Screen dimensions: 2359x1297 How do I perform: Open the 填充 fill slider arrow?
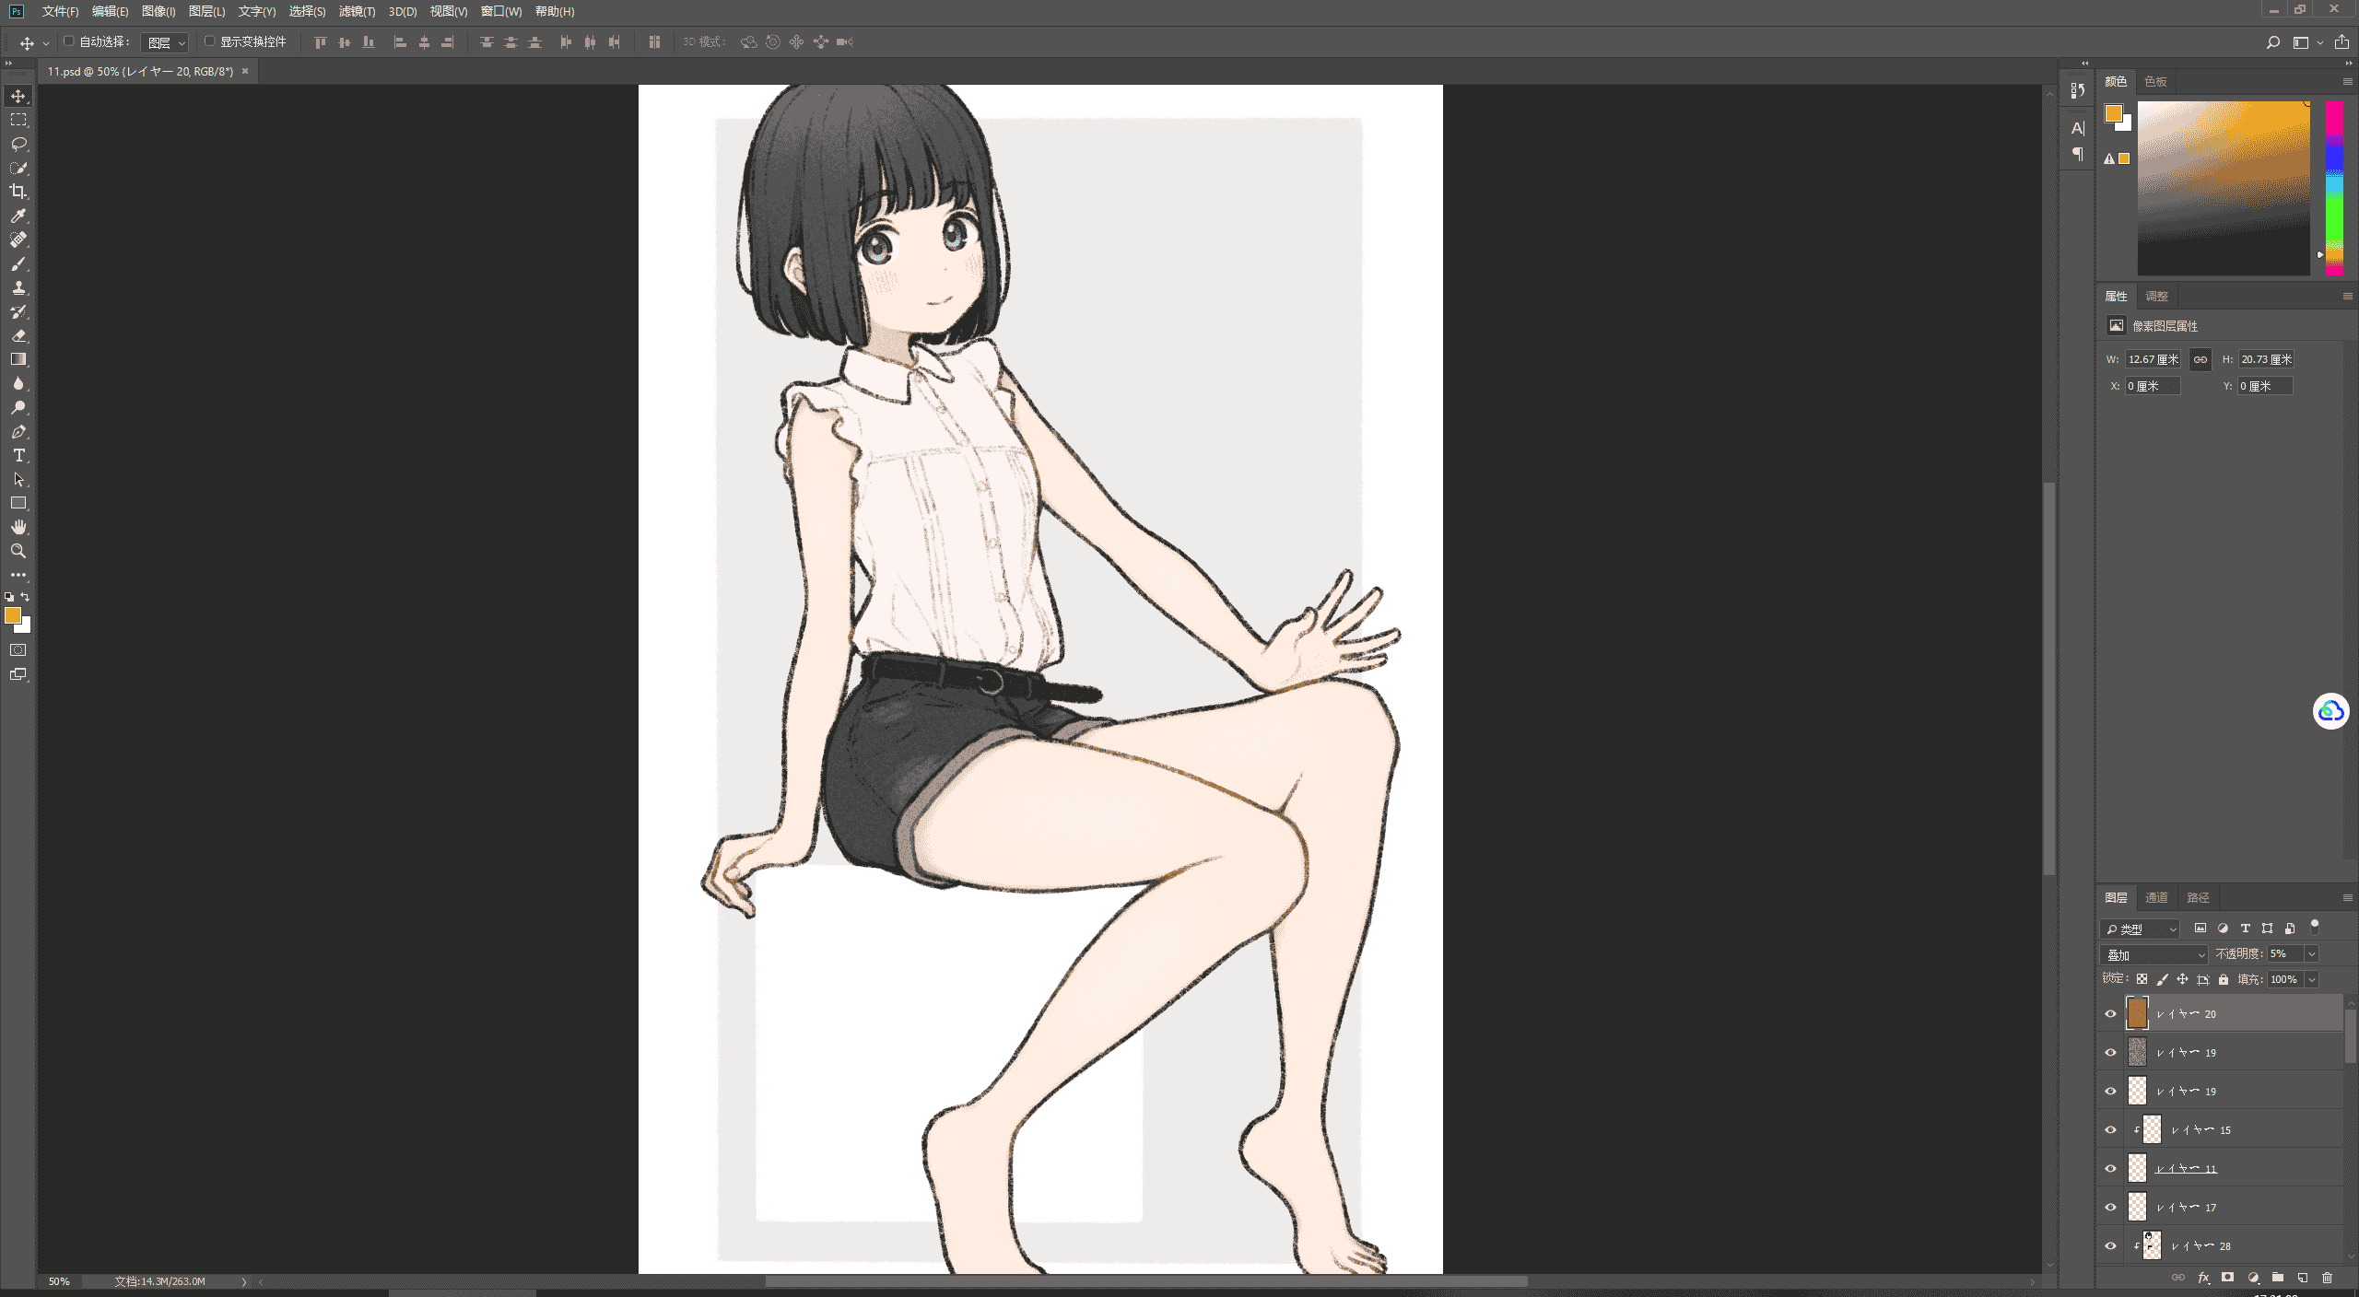click(x=2312, y=979)
